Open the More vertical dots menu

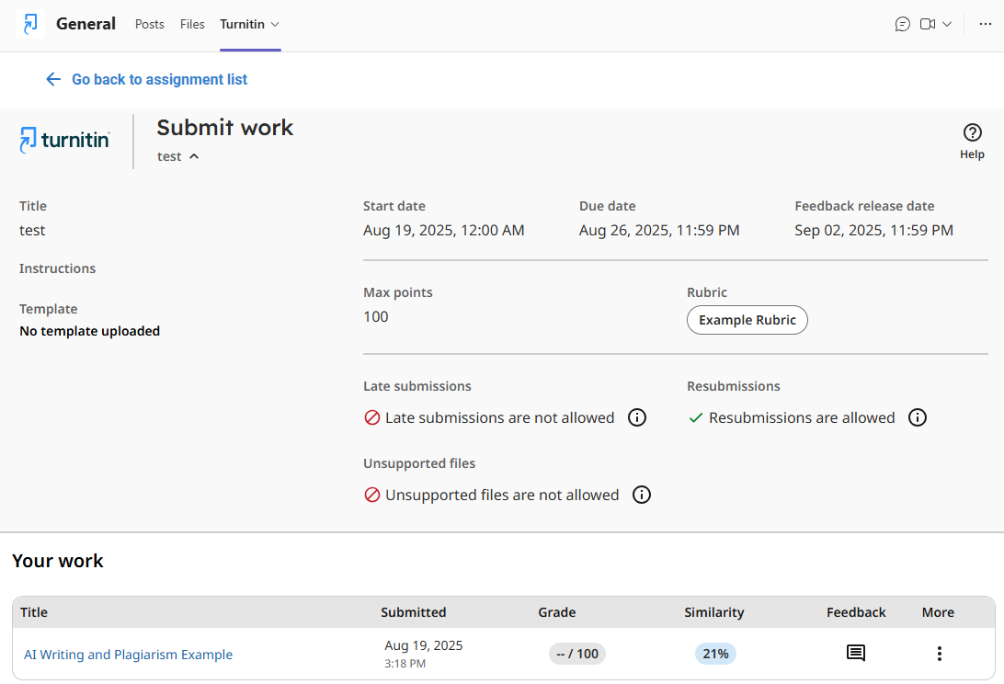click(939, 654)
